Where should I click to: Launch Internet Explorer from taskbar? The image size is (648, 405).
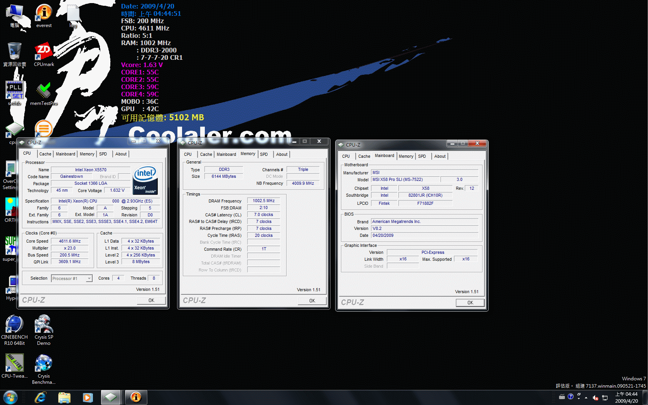tap(40, 397)
